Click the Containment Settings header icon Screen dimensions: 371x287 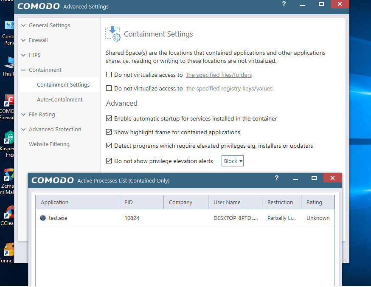(x=113, y=34)
